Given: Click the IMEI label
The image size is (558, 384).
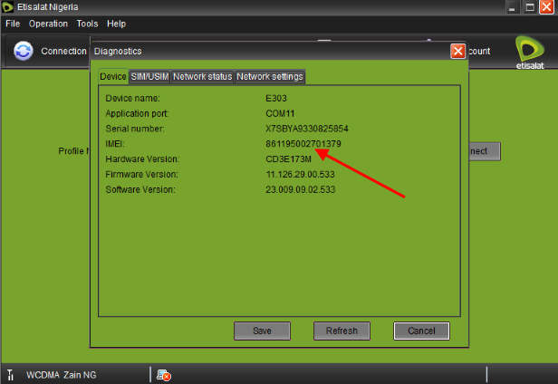Looking at the screenshot, I should 115,144.
